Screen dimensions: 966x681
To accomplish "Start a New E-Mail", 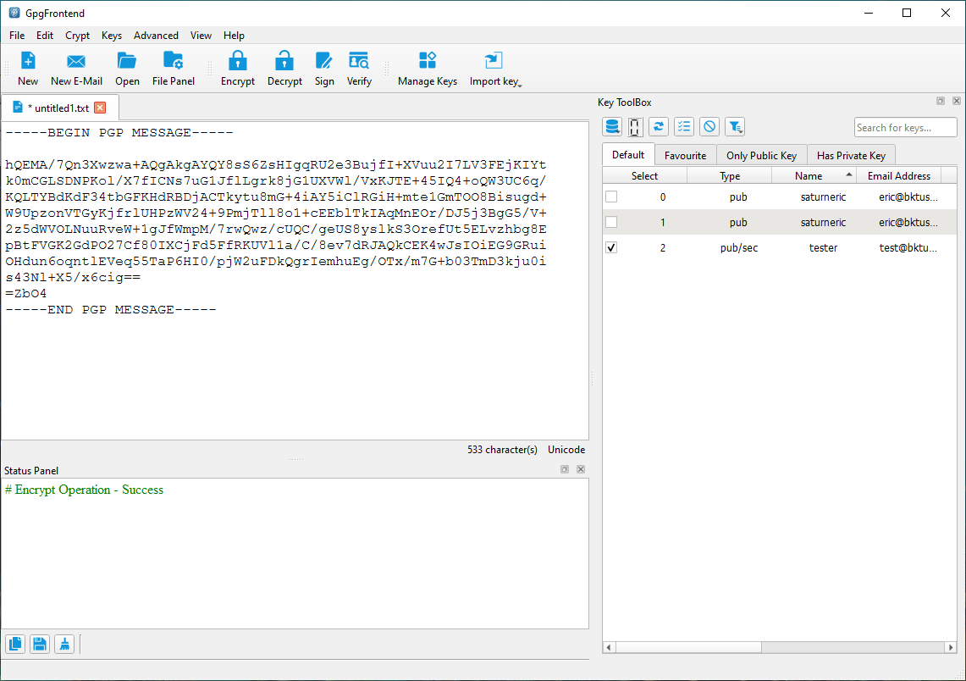I will (76, 69).
